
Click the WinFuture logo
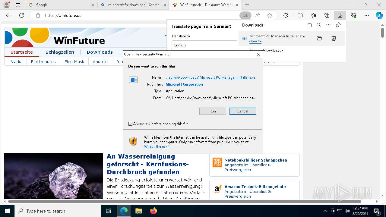tap(54, 37)
